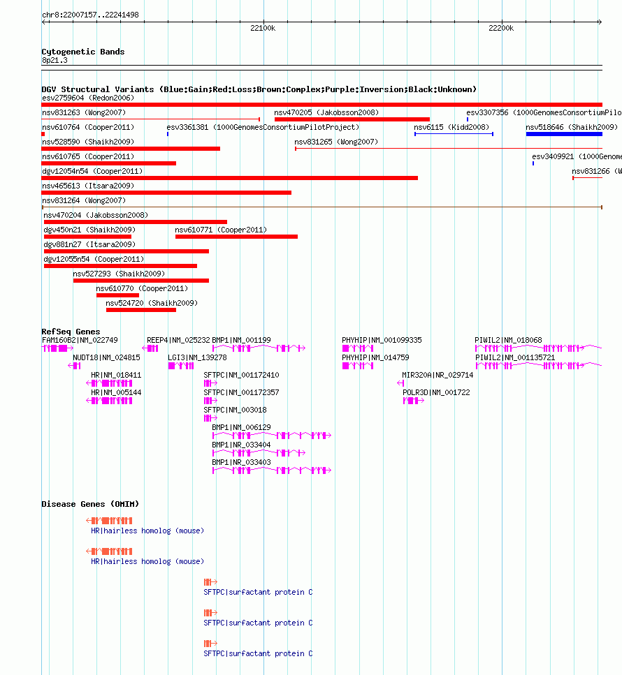Select the PIWIL2|NM_001135721 gene model
Screen dimensions: 622x675
pyautogui.click(x=538, y=366)
